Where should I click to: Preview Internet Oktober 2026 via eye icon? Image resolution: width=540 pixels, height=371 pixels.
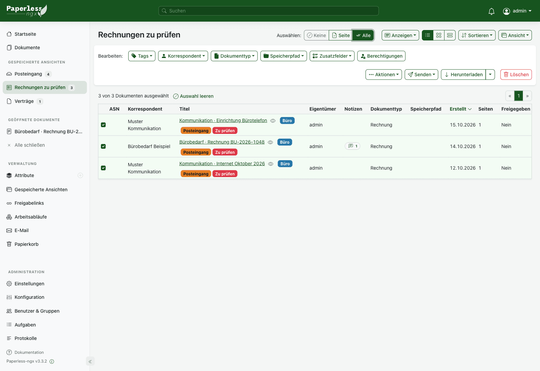pos(271,164)
